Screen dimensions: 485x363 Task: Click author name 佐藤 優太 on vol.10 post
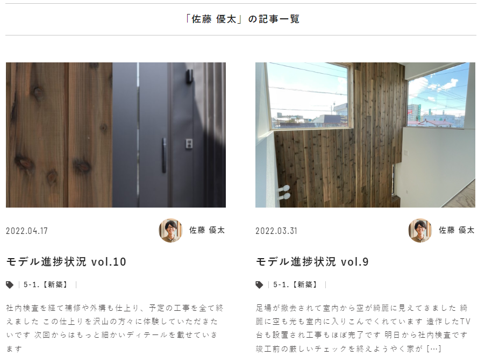(207, 230)
